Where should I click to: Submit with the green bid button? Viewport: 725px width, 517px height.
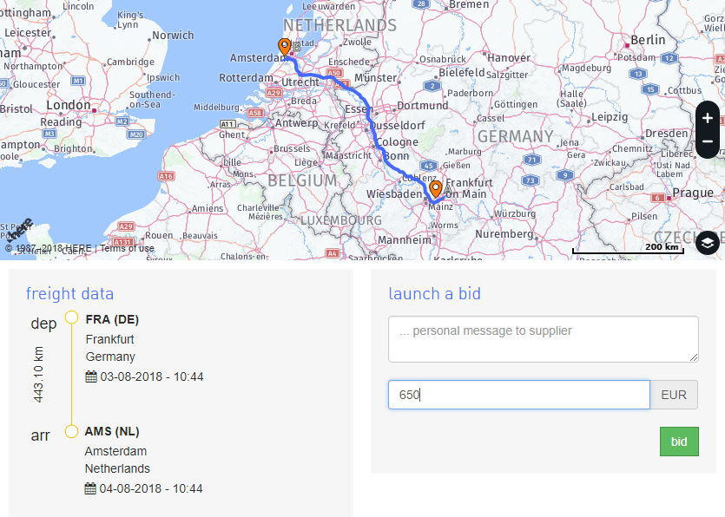(679, 442)
